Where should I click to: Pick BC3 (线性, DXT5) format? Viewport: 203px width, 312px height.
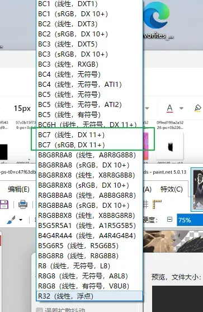(x=89, y=44)
